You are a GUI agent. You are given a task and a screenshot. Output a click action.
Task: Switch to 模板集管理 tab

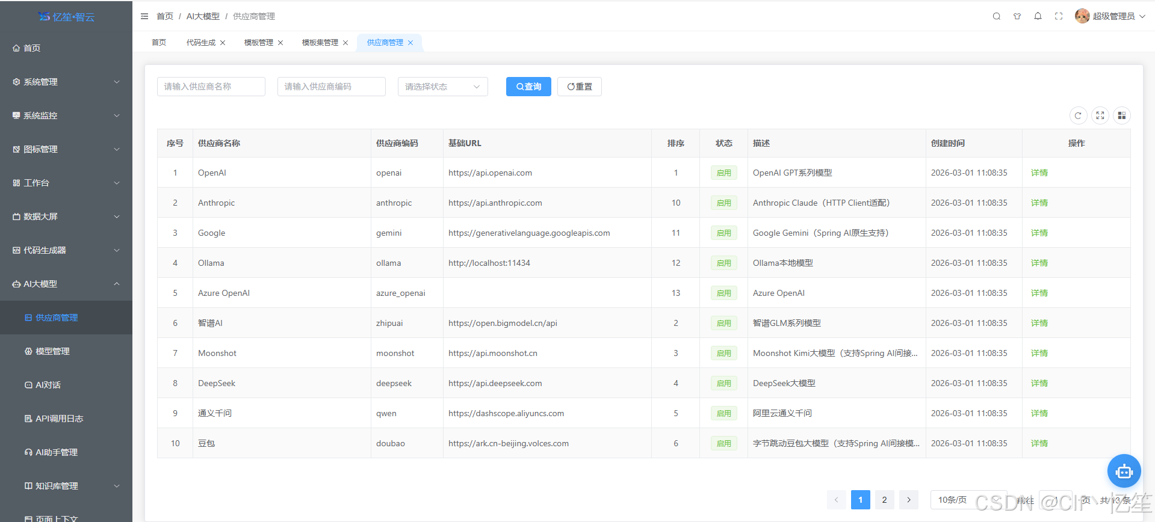(x=320, y=43)
